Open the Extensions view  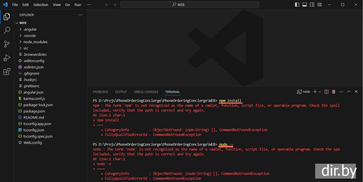[7, 72]
